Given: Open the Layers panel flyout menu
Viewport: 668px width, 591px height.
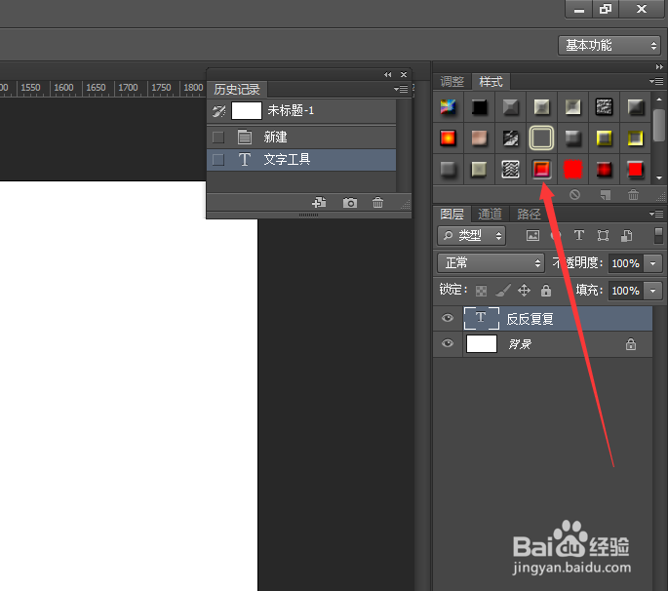Looking at the screenshot, I should pos(656,214).
